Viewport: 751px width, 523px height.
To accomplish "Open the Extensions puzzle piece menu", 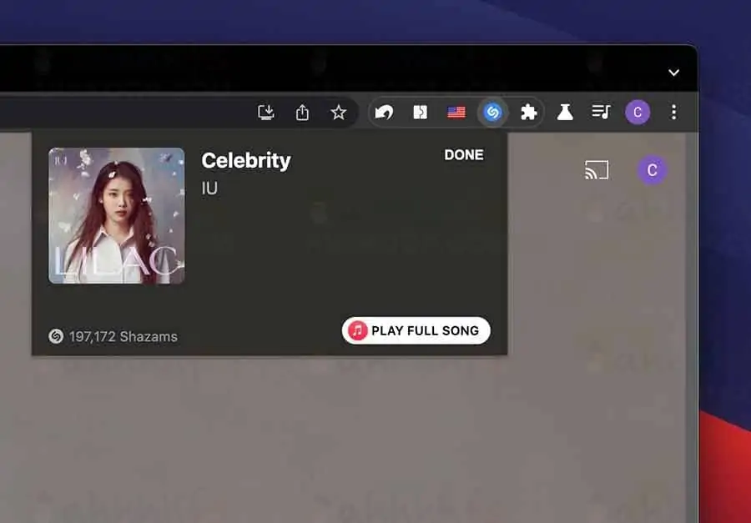I will tap(529, 112).
